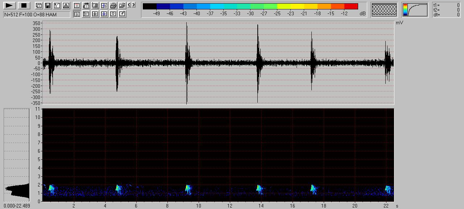Toggle the pressed vertical-bars cursor mode button
Viewport: 464px width, 209px height.
77,14
